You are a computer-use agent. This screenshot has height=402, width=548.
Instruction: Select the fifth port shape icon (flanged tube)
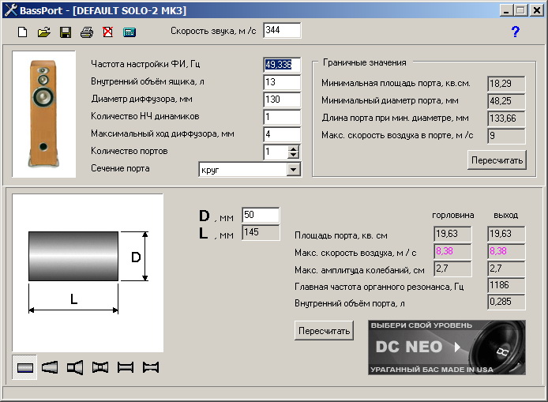pyautogui.click(x=126, y=367)
